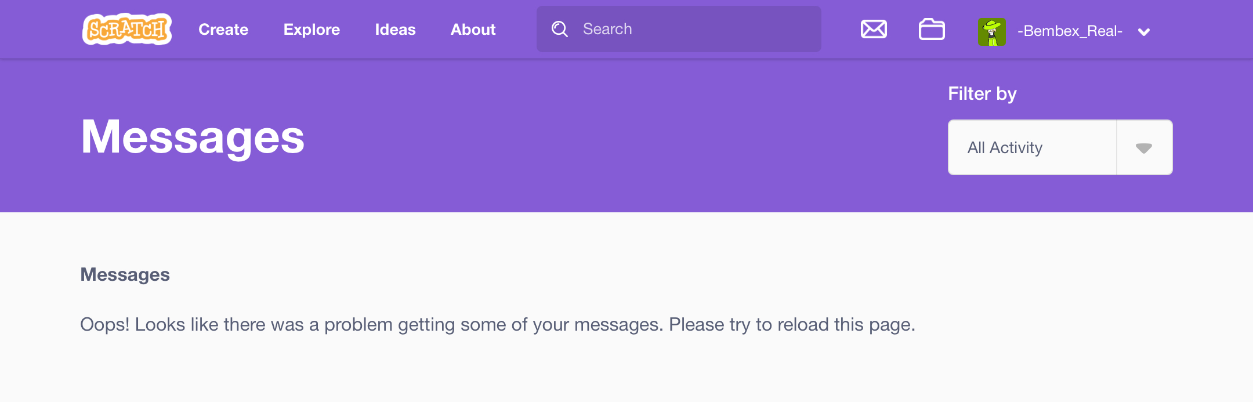Open the Explore section
The image size is (1253, 402).
click(x=312, y=29)
